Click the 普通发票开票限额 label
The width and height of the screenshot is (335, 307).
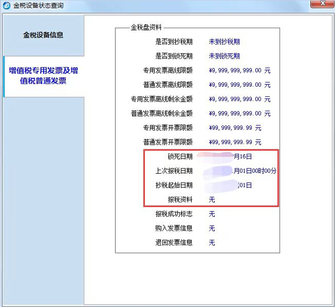click(167, 142)
